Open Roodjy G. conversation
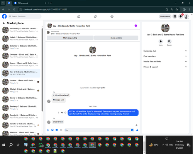This screenshot has width=193, height=154. tap(20, 116)
